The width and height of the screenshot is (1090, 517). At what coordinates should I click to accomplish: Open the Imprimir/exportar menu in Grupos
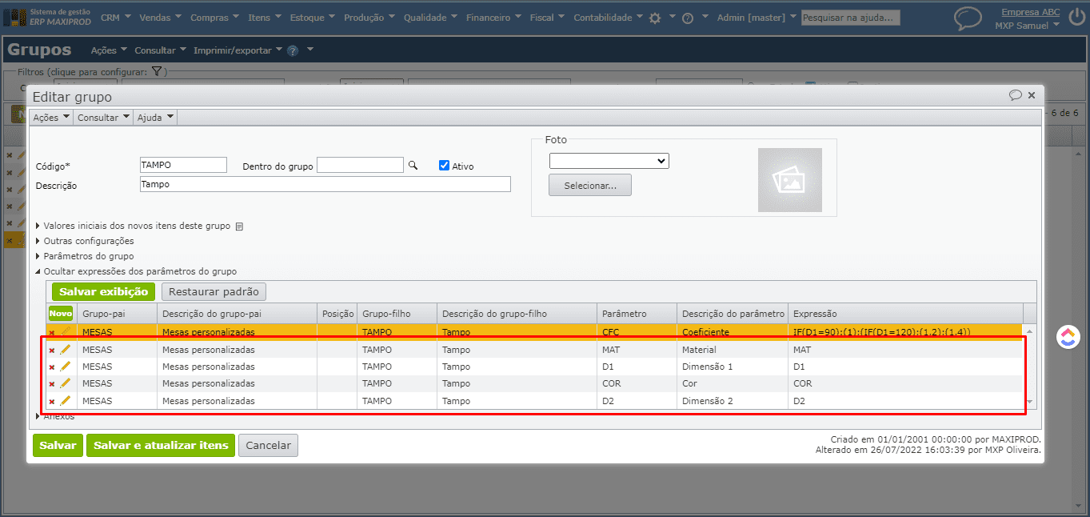[x=238, y=50]
